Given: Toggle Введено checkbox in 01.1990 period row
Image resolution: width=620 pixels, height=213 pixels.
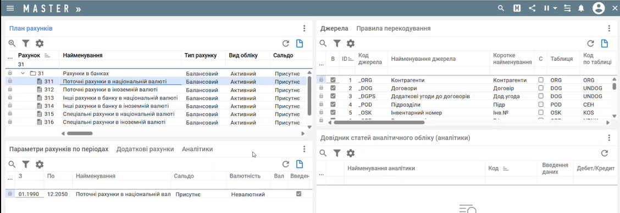Looking at the screenshot, I should 298,194.
